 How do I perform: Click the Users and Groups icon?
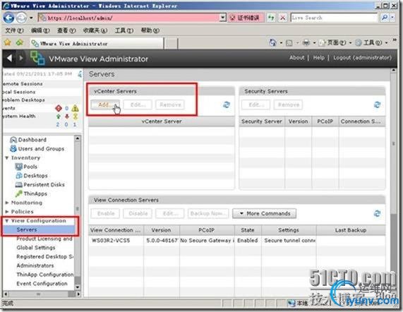13,148
